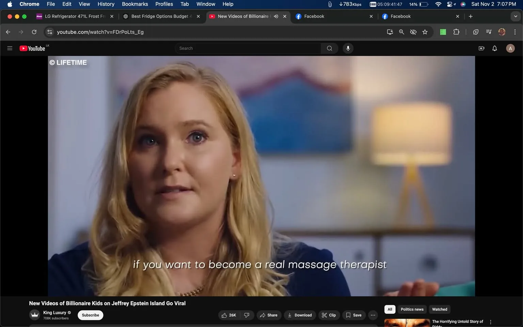Open the Bookmarks menu in menu bar
The image size is (523, 327).
135,4
